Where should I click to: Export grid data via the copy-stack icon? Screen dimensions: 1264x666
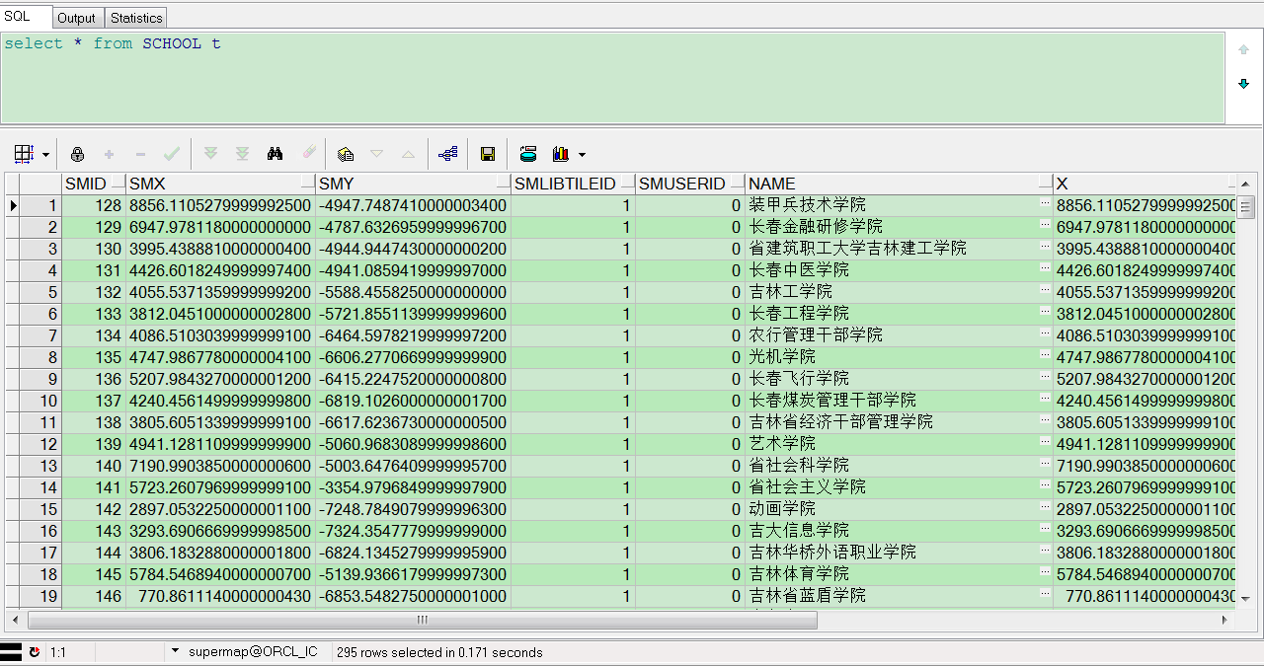coord(346,154)
